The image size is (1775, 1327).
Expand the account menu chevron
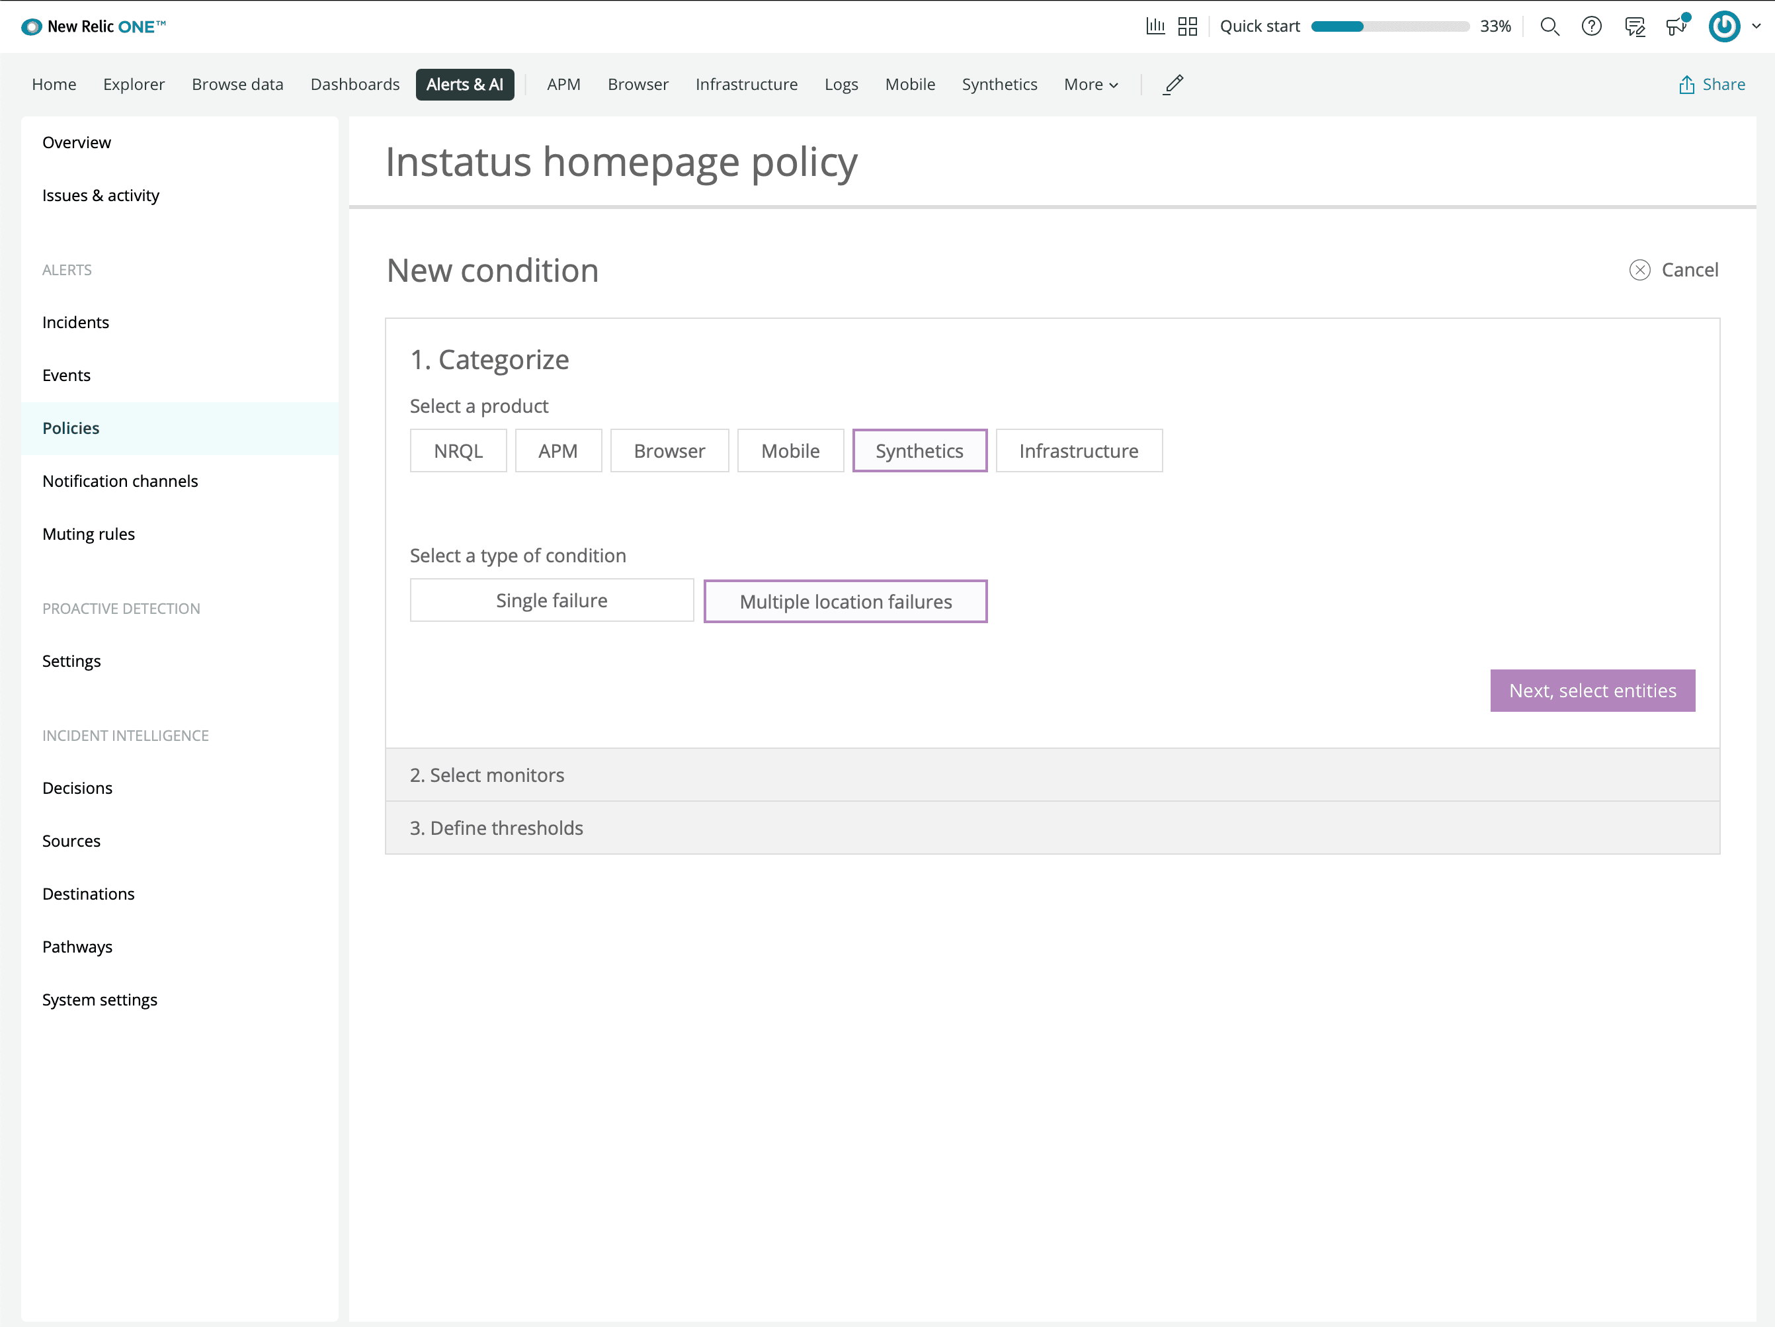[x=1756, y=26]
